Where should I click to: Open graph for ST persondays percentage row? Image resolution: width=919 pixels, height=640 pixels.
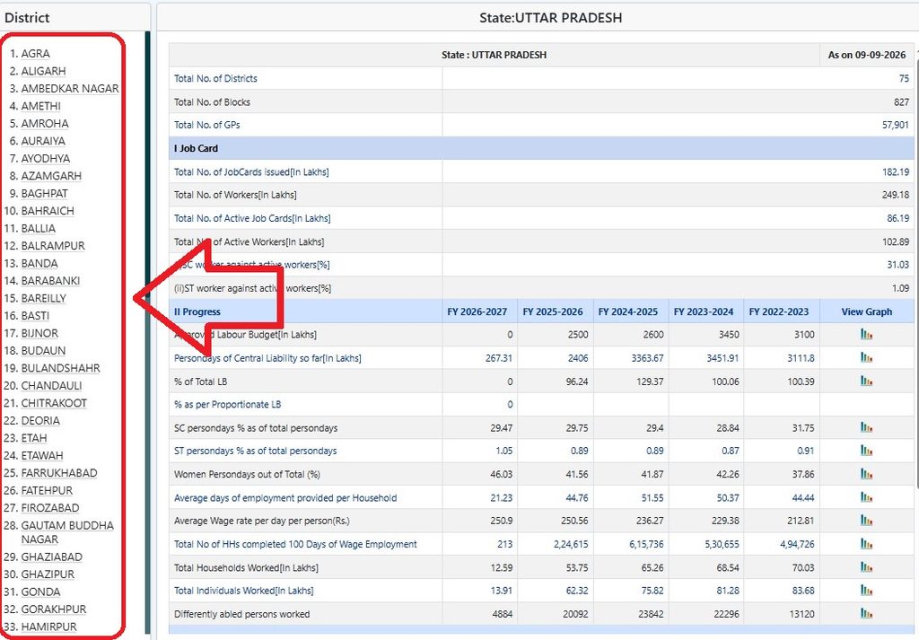pyautogui.click(x=866, y=451)
